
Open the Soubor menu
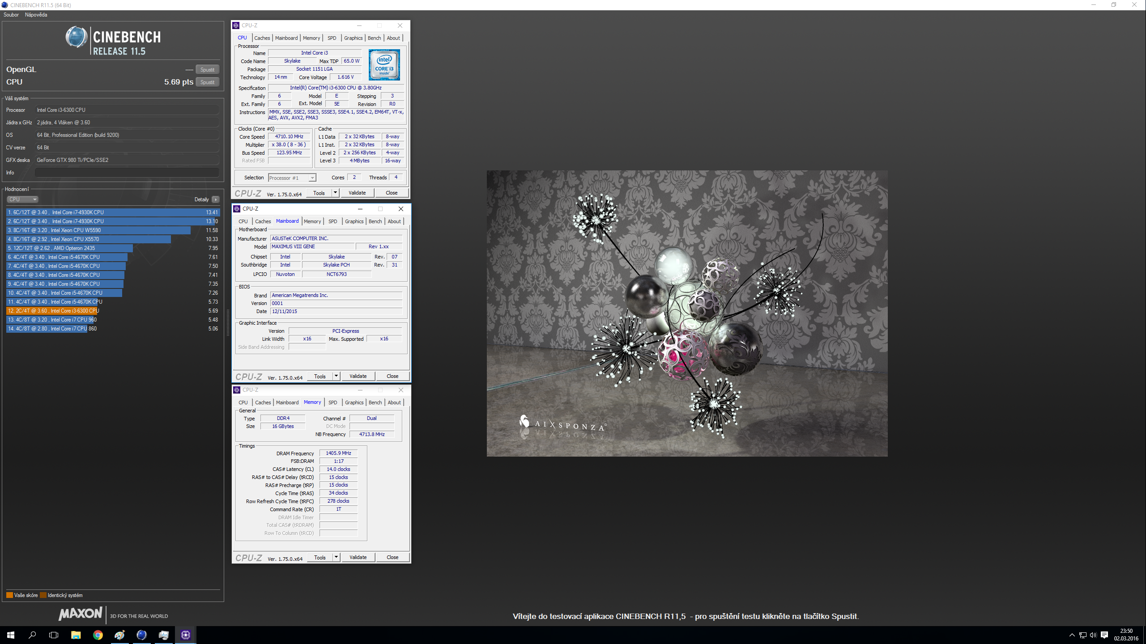coord(11,15)
